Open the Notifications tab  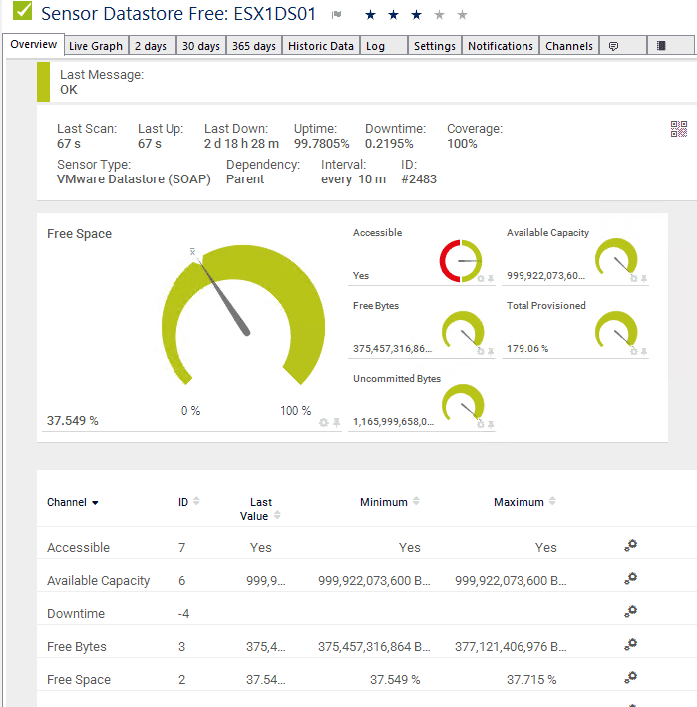click(500, 46)
